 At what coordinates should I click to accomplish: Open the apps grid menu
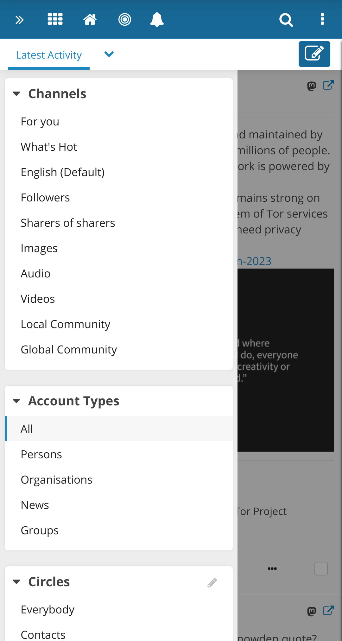click(55, 19)
